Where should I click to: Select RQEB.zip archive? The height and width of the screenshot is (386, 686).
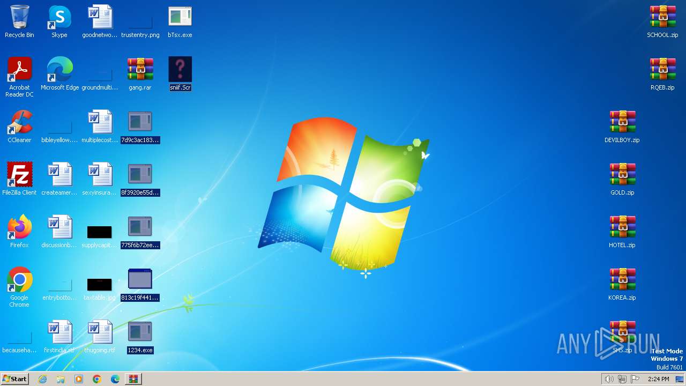[662, 74]
